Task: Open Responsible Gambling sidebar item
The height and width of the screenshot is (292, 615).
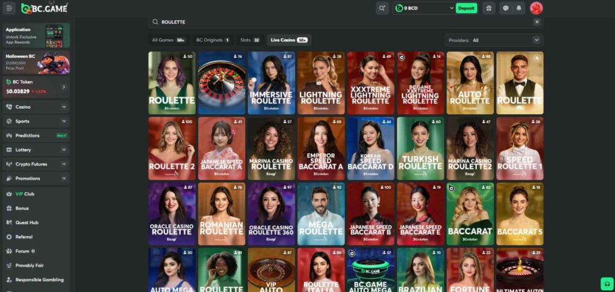Action: (x=36, y=280)
